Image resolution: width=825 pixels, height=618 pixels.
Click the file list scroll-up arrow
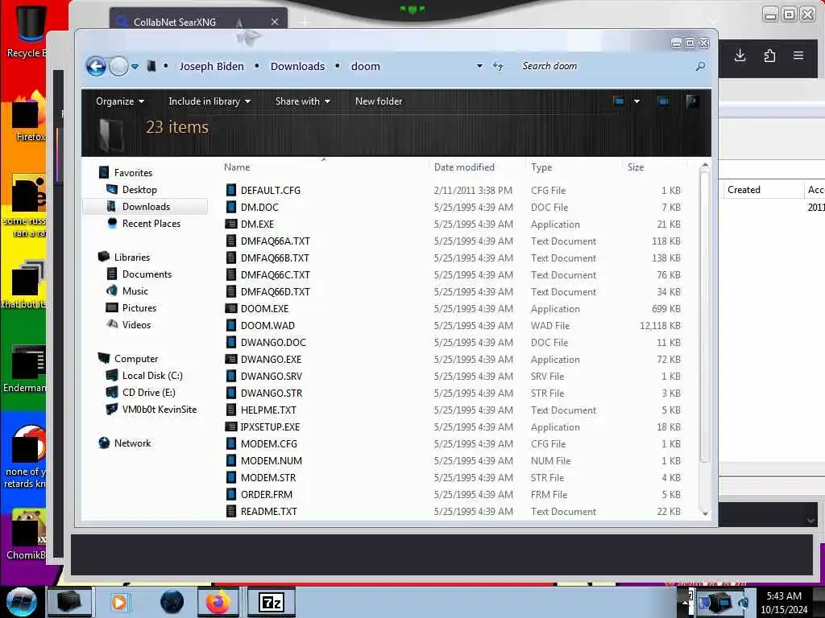tap(705, 165)
